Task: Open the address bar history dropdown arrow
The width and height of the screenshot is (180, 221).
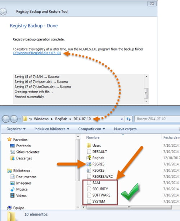Action: click(x=122, y=119)
